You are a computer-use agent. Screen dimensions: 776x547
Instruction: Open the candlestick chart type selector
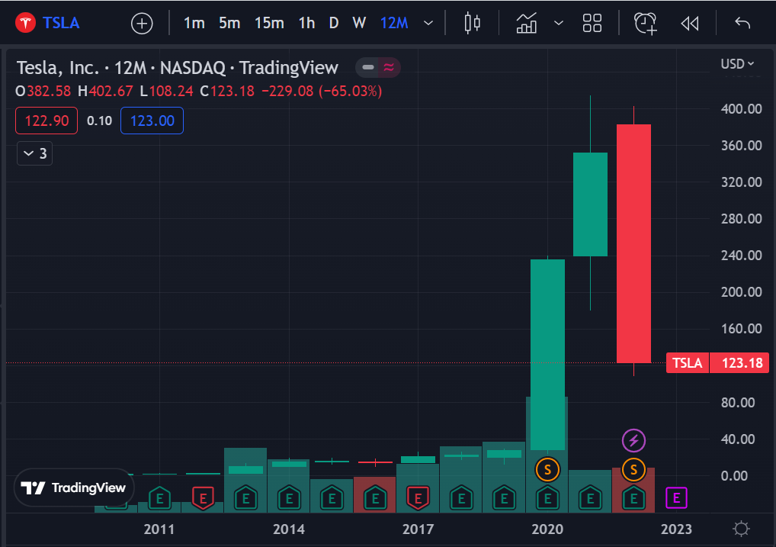(x=472, y=23)
